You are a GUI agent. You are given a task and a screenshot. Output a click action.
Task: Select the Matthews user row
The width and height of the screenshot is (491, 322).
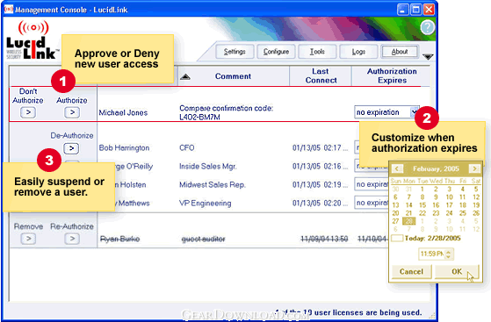pyautogui.click(x=132, y=204)
